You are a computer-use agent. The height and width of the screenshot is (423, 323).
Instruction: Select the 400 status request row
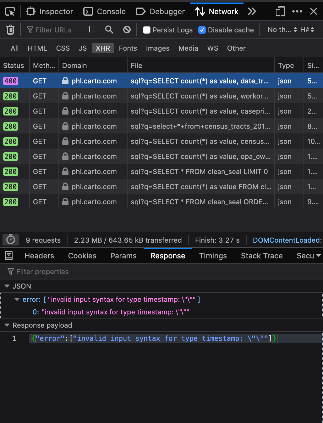[x=161, y=81]
